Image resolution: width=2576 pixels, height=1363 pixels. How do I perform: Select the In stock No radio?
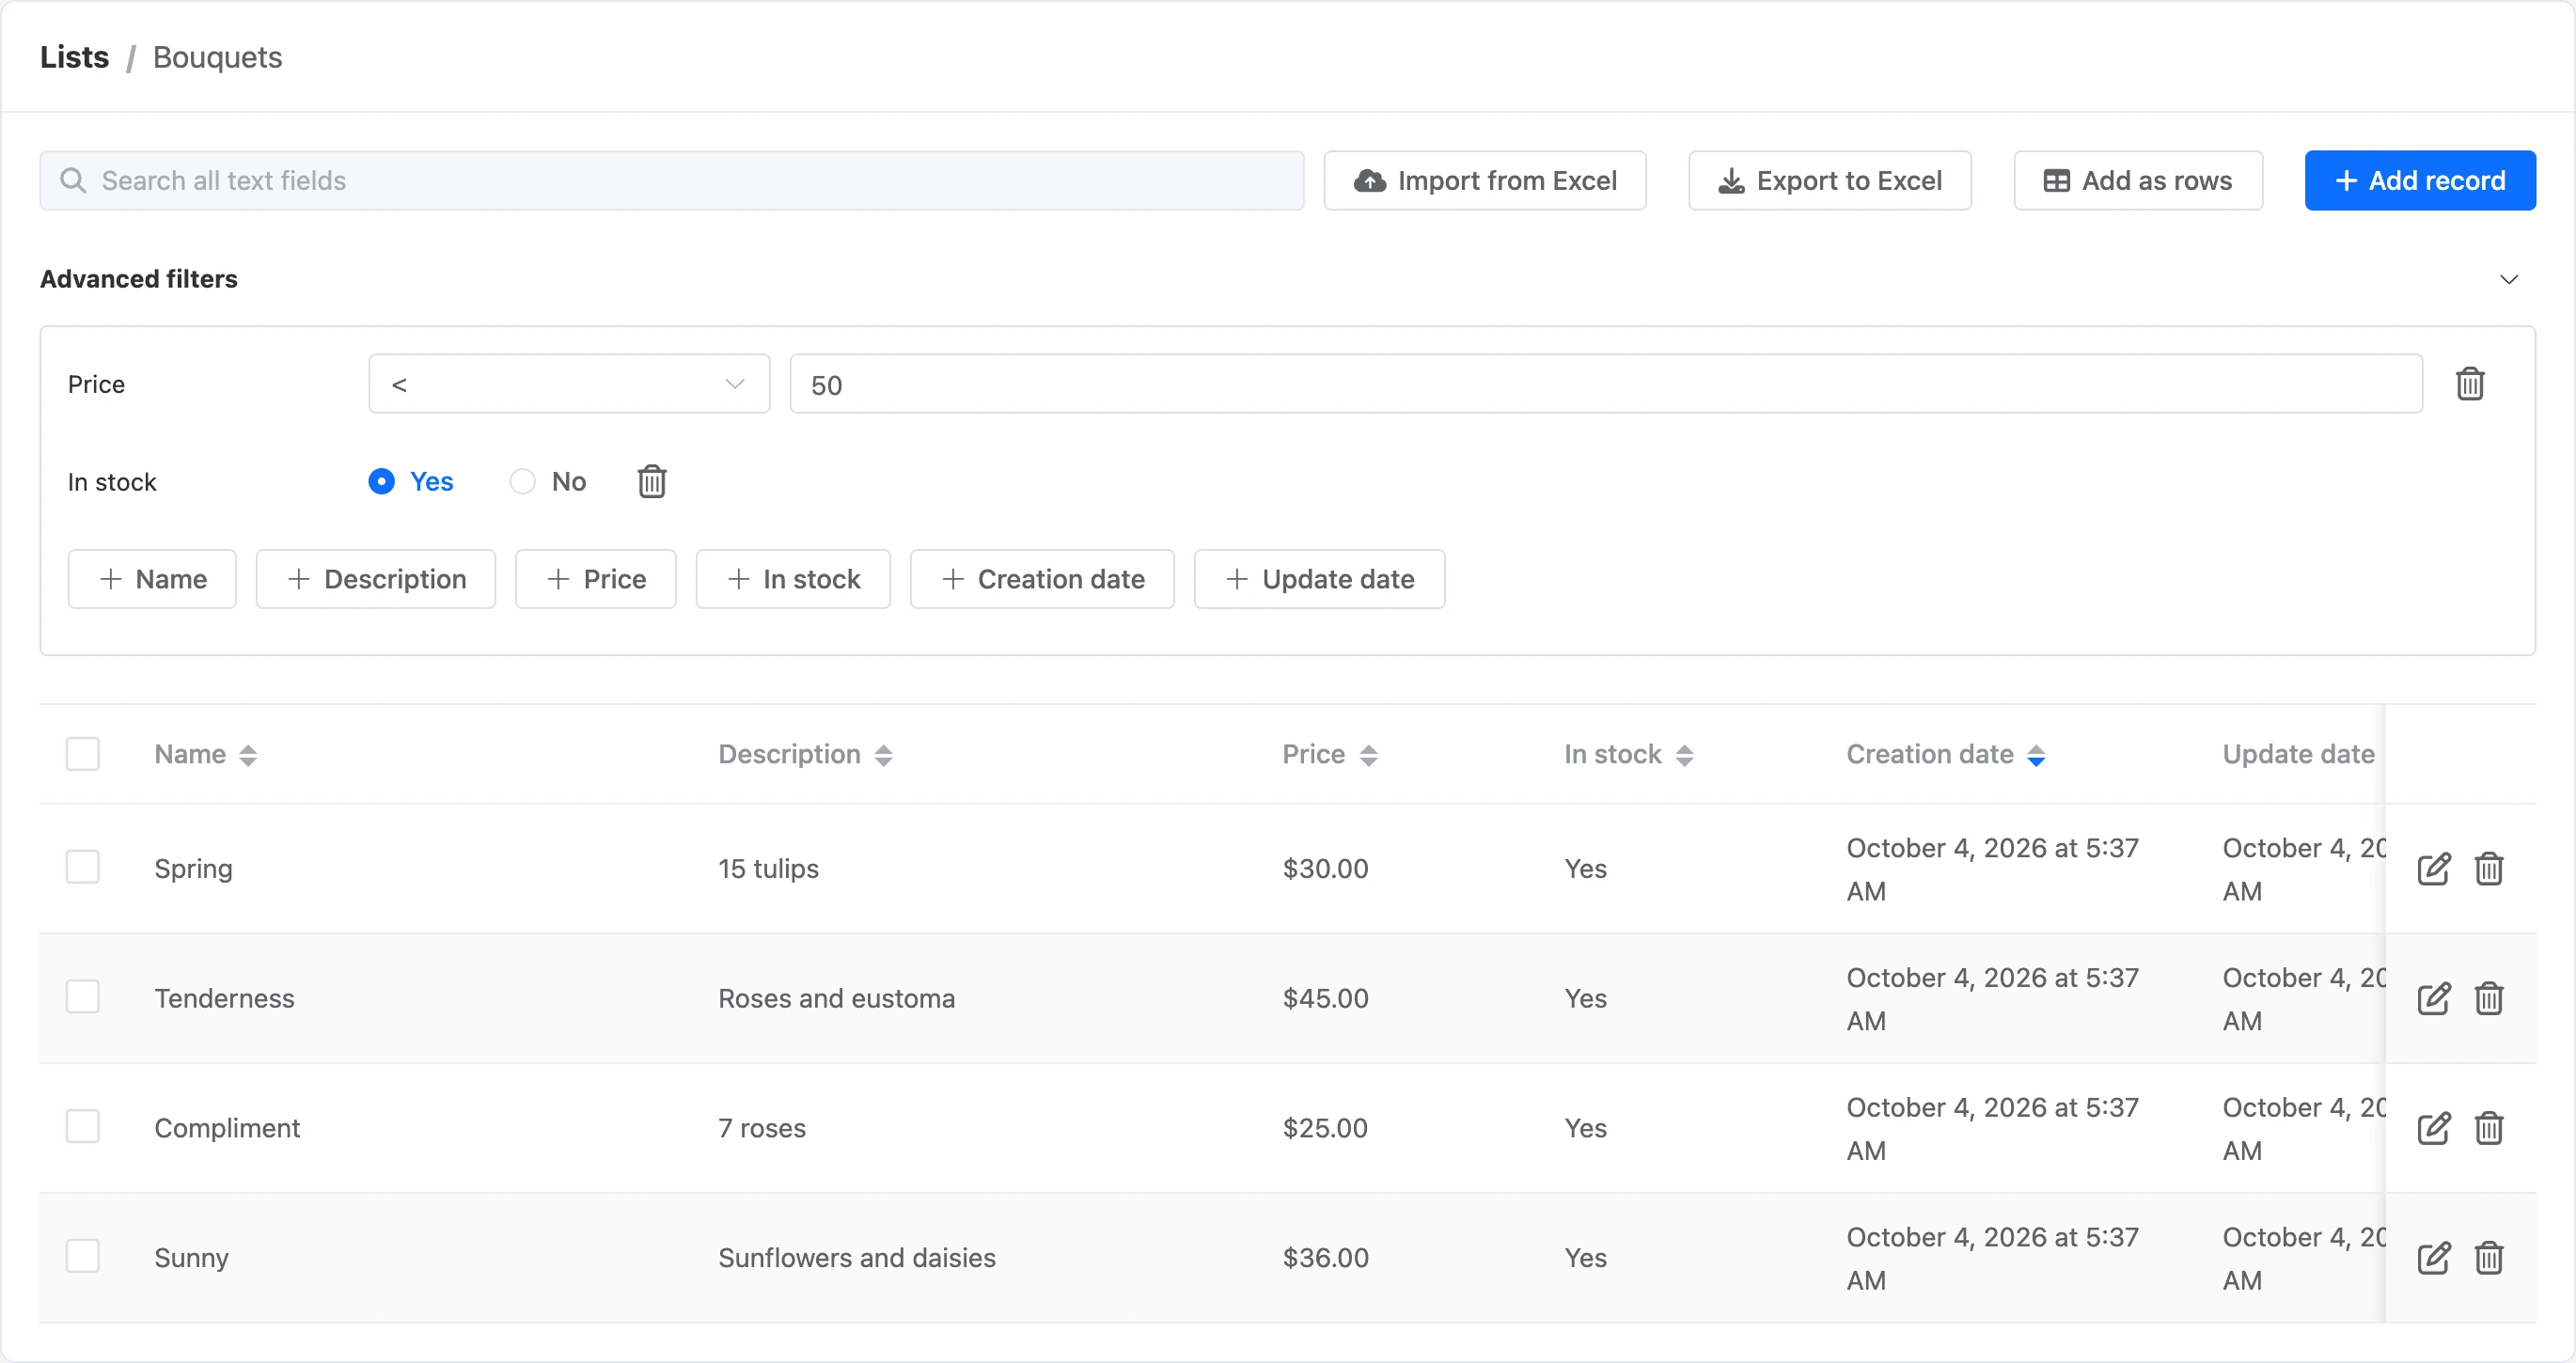(x=522, y=482)
